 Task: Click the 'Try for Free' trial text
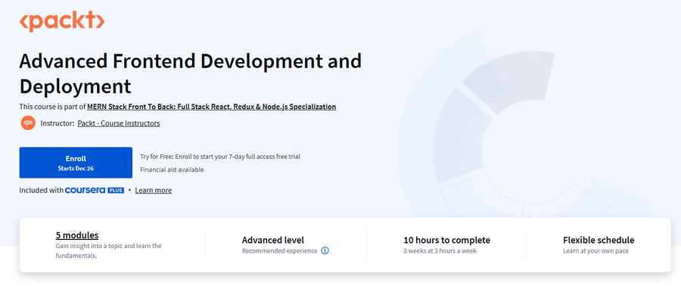(x=220, y=157)
